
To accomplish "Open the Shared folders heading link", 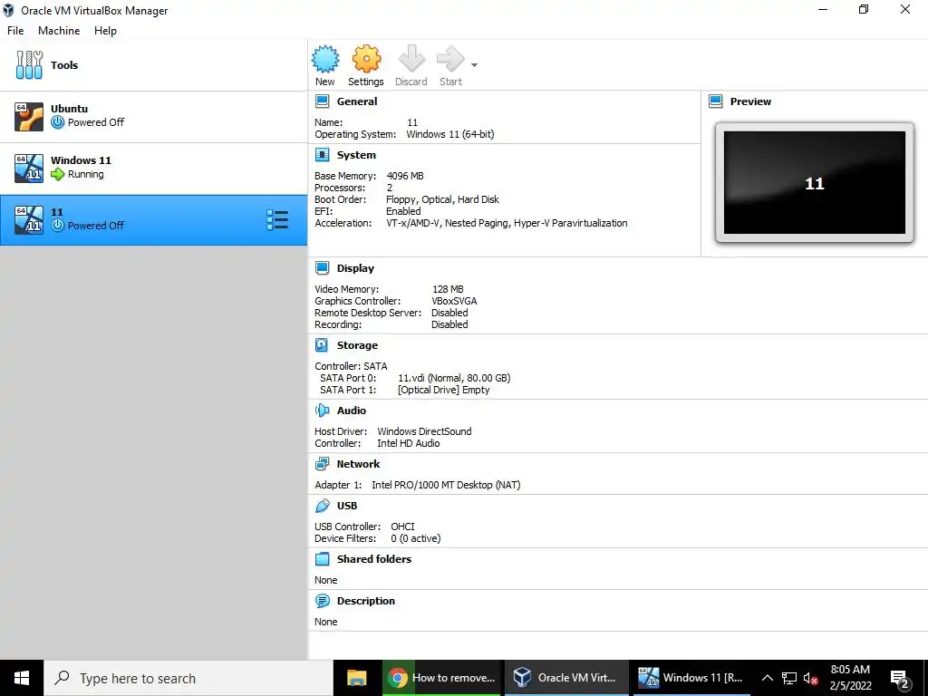I will point(374,558).
